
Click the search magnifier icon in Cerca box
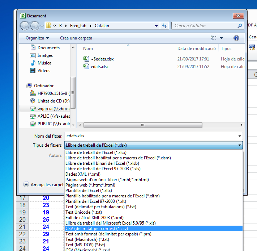click(x=240, y=26)
